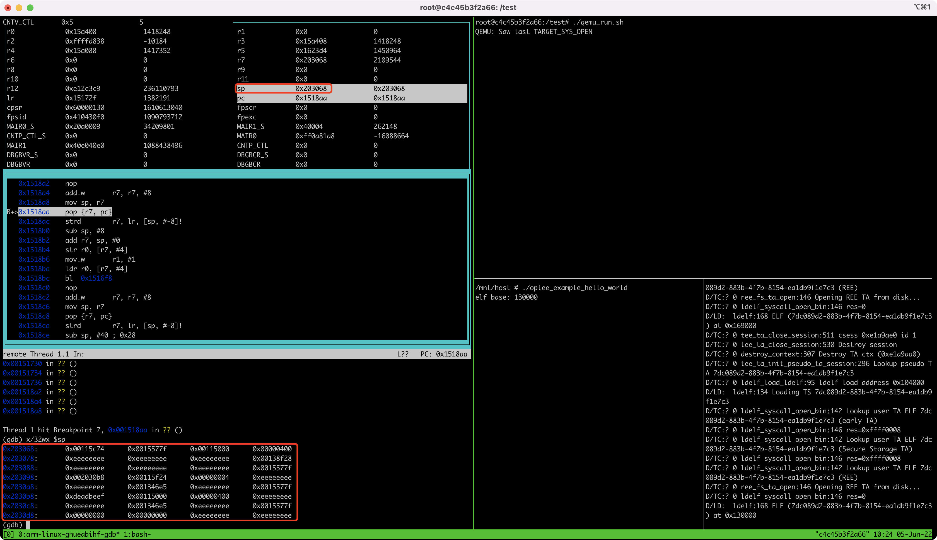
Task: Click the ./optee_example_hello_world command
Action: pos(575,287)
